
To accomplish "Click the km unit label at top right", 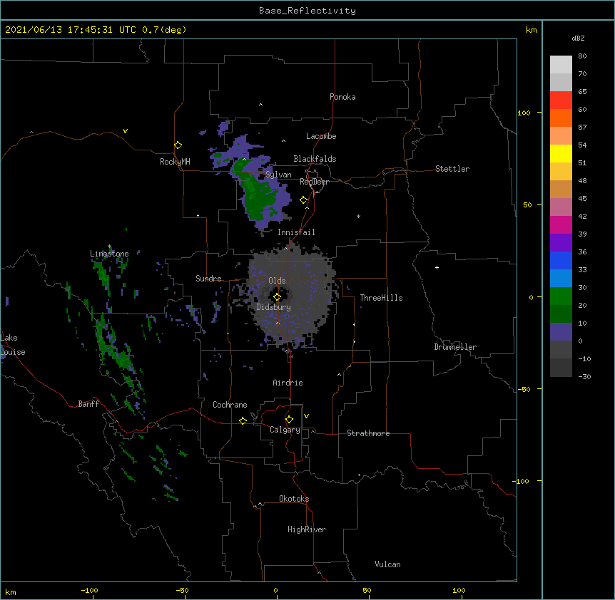I will [x=532, y=30].
